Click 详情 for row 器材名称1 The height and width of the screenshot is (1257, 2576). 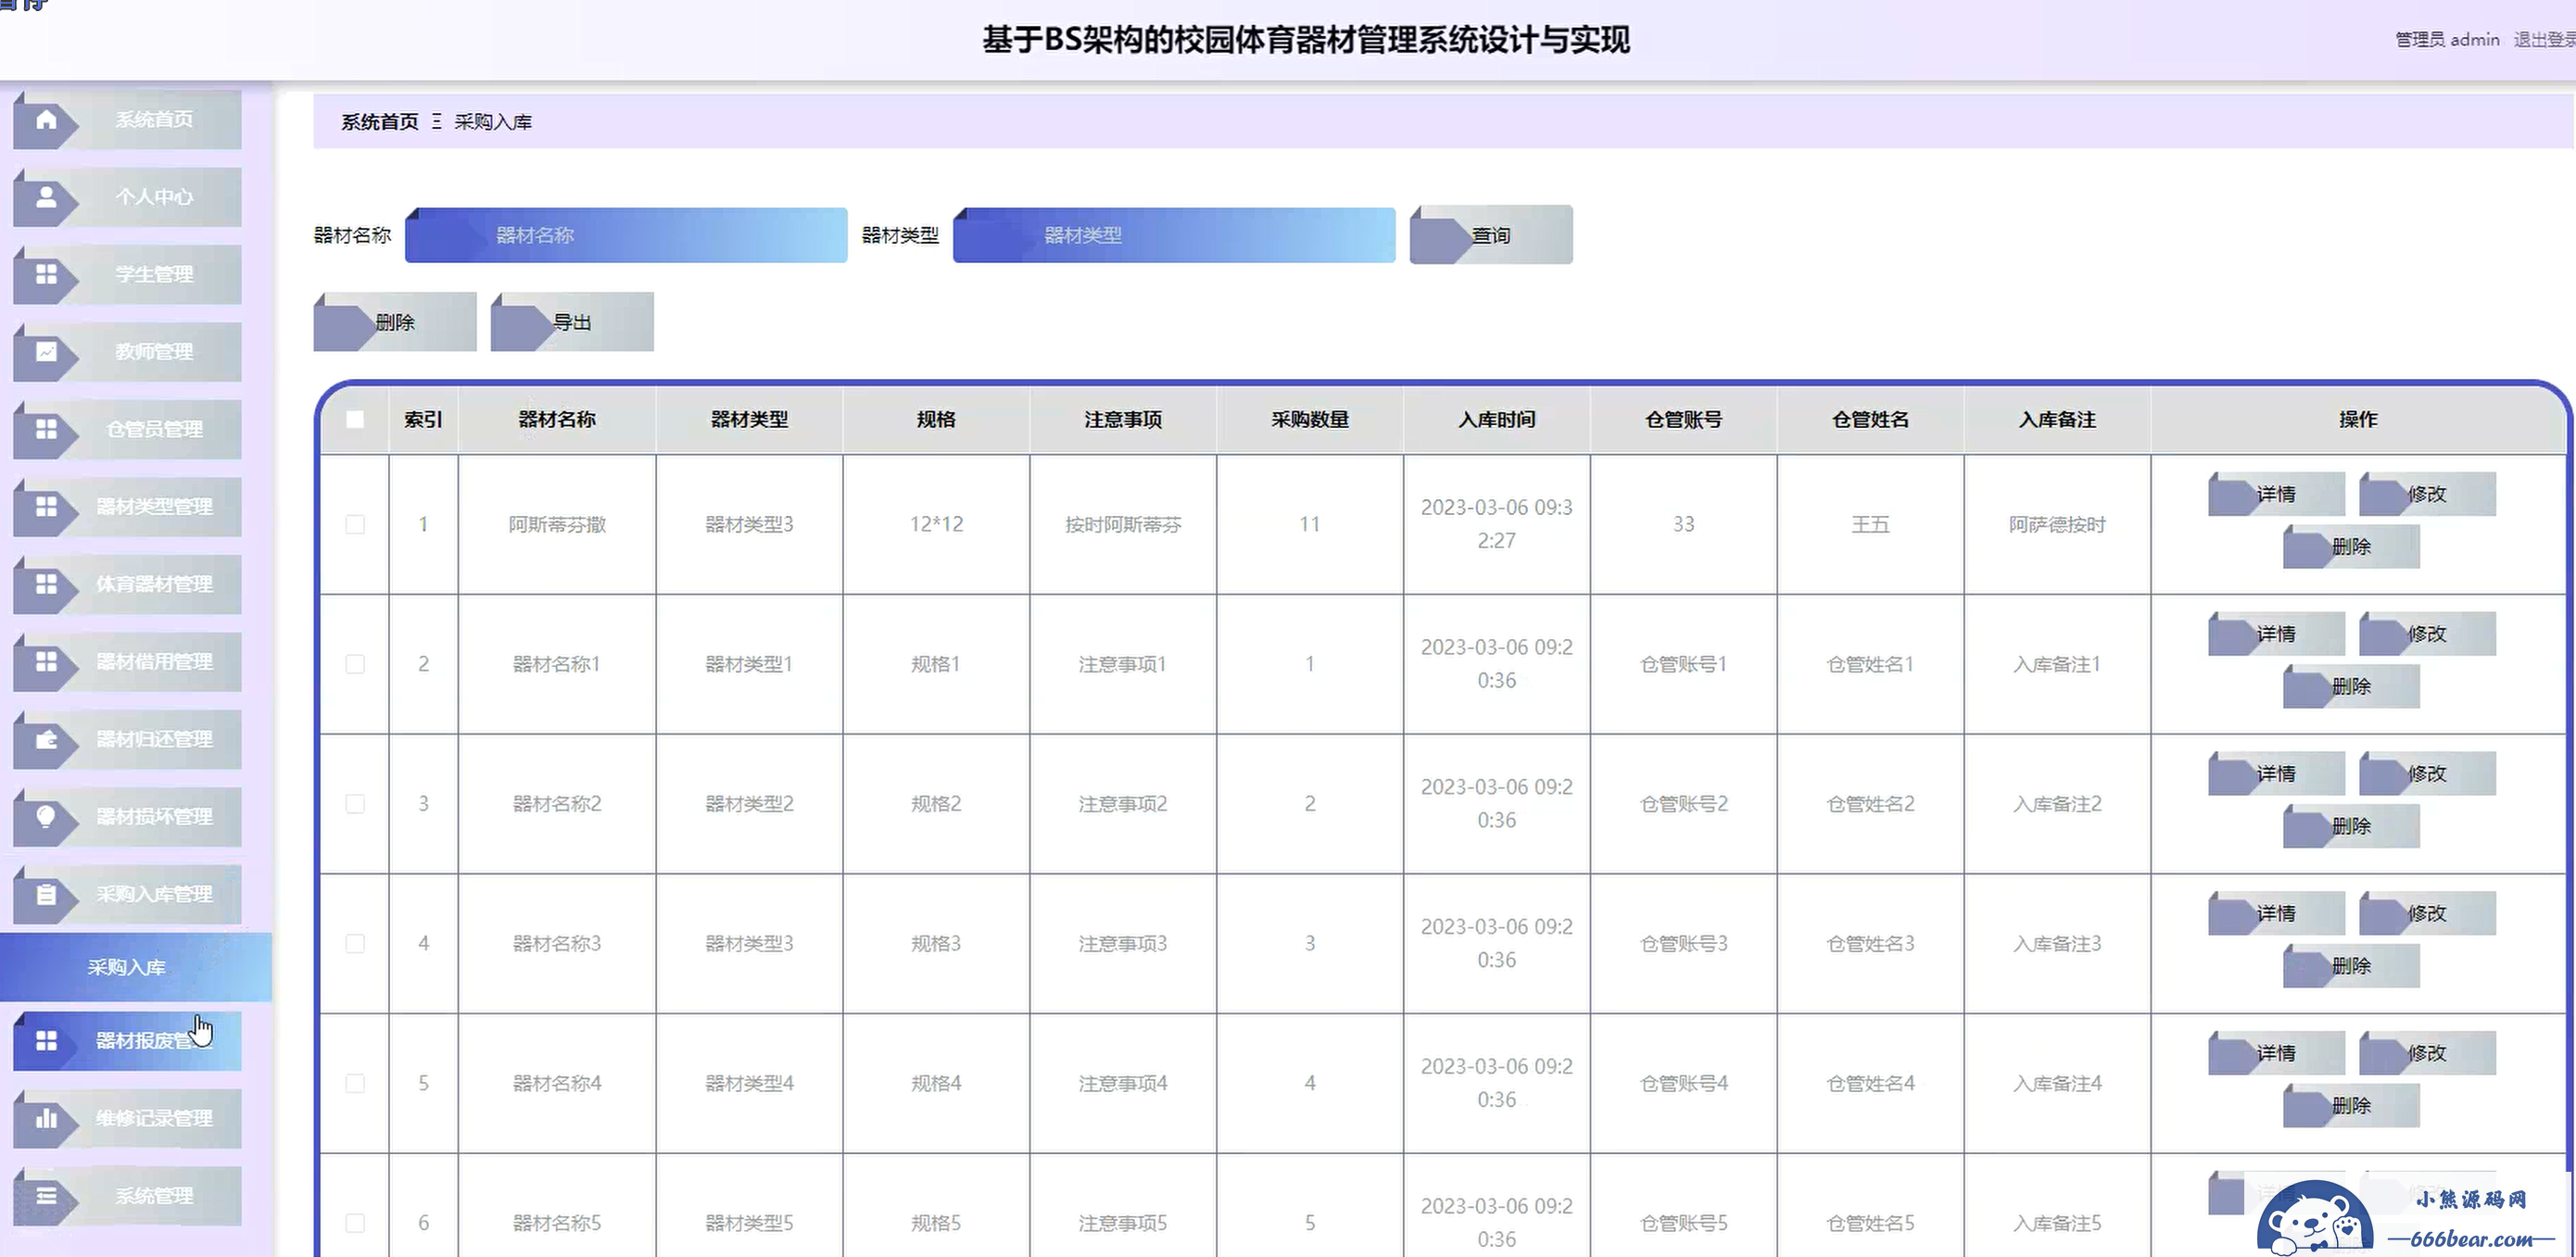(x=2276, y=634)
